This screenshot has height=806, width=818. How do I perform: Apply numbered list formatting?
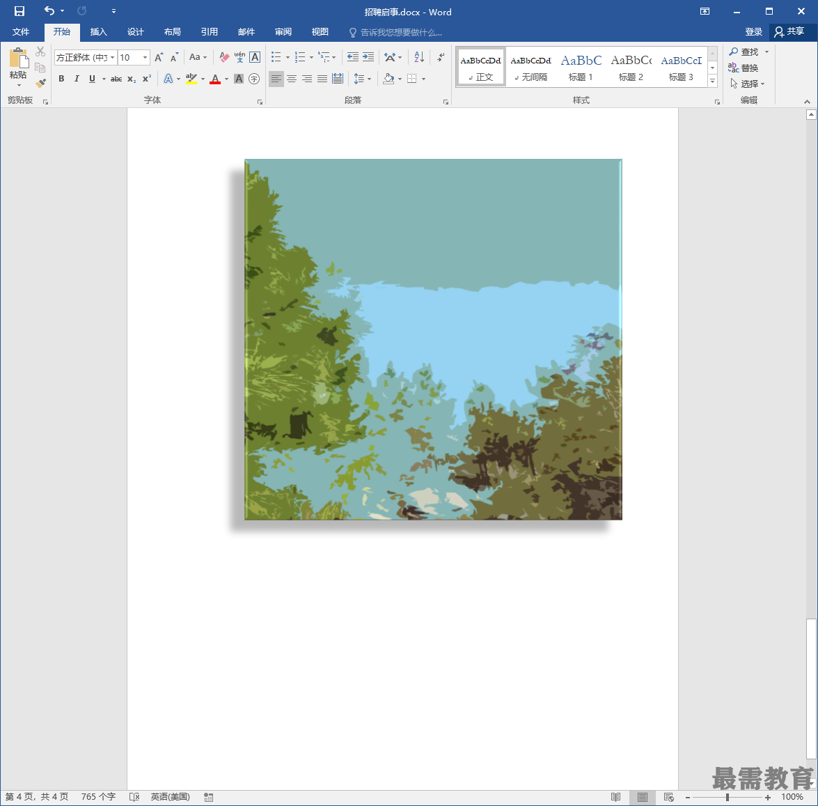(x=300, y=57)
